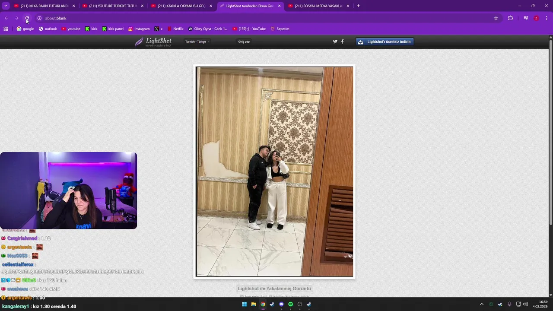Open the kick panel bookmark
Viewport: 553px width, 311px height.
pos(113,29)
